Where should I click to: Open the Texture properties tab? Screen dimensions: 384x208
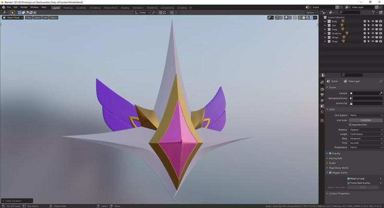click(x=322, y=121)
